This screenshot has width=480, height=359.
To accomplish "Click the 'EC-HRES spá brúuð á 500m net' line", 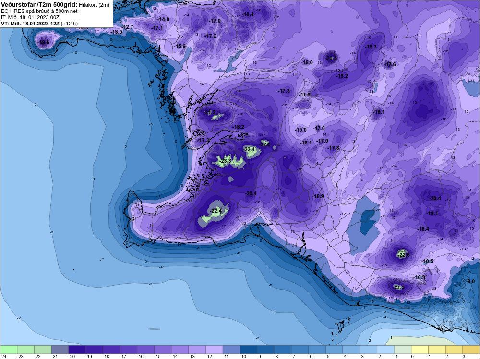I will [39, 11].
